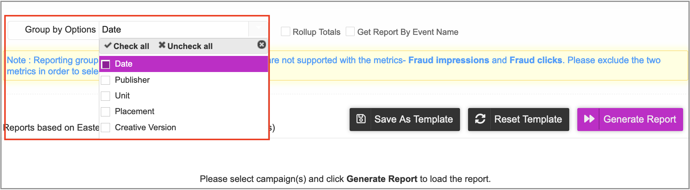
Task: Select the Publisher option label
Action: tap(132, 80)
